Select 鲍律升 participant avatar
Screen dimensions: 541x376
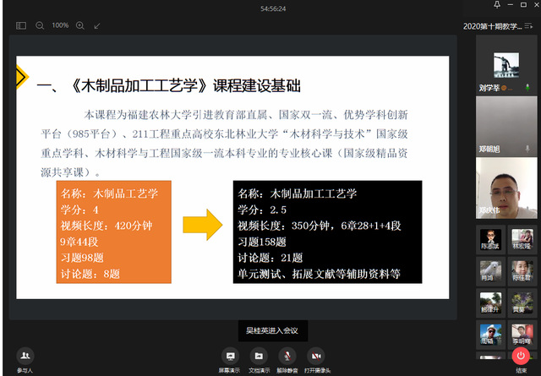tap(490, 302)
